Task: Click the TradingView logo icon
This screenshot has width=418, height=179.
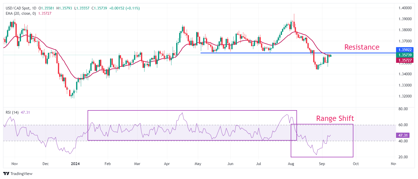Action: pyautogui.click(x=6, y=174)
